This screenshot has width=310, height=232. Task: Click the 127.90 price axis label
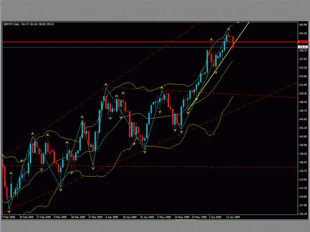(303, 205)
